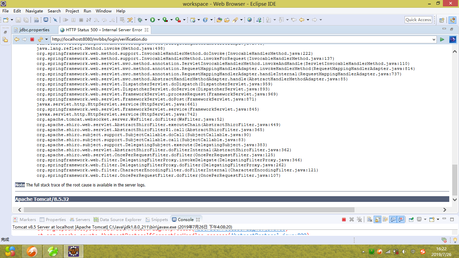Open the Snippets view tab
This screenshot has width=459, height=258.
pos(157,219)
